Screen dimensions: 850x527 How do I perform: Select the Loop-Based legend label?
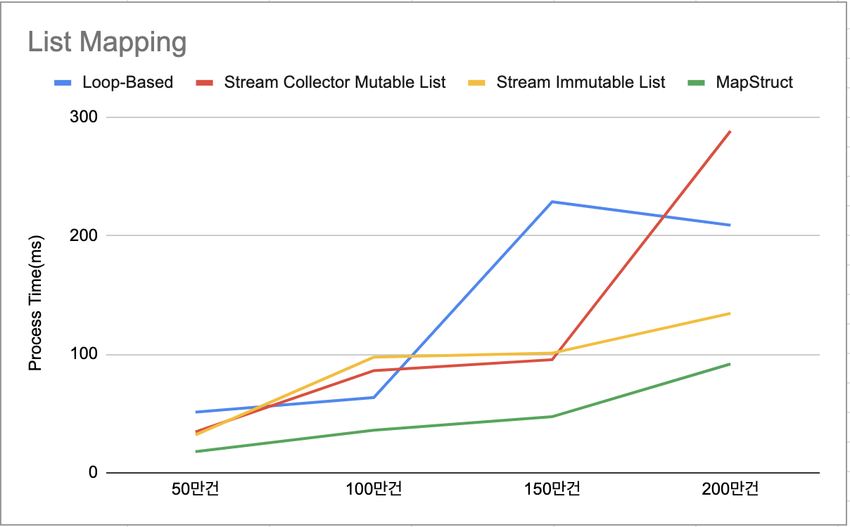pos(127,82)
